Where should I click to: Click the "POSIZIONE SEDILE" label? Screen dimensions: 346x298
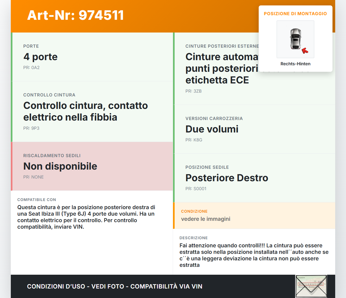click(207, 167)
